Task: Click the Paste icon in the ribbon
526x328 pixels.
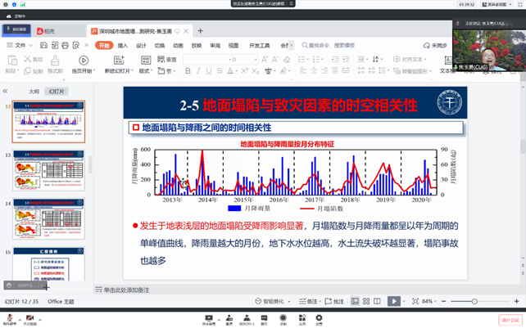Action: [12, 62]
